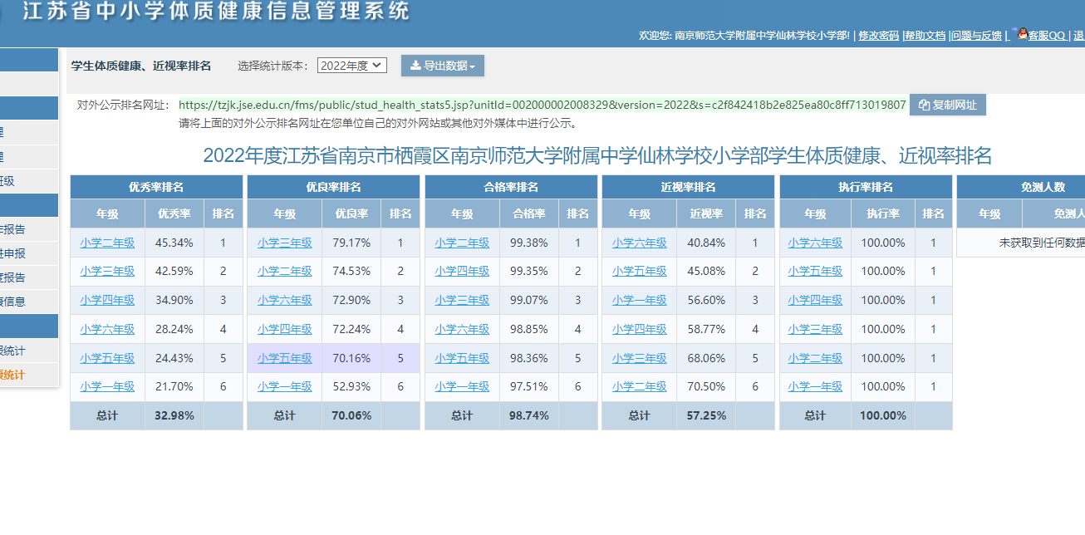Select the 32.98% total excellent rate
This screenshot has height=535, width=1085.
tap(174, 415)
